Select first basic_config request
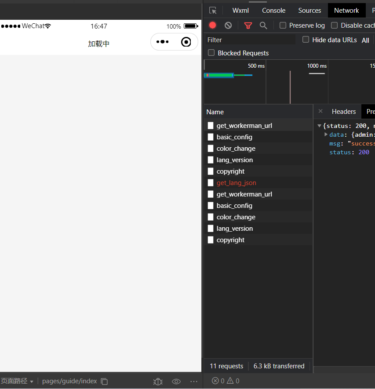 tap(258, 137)
